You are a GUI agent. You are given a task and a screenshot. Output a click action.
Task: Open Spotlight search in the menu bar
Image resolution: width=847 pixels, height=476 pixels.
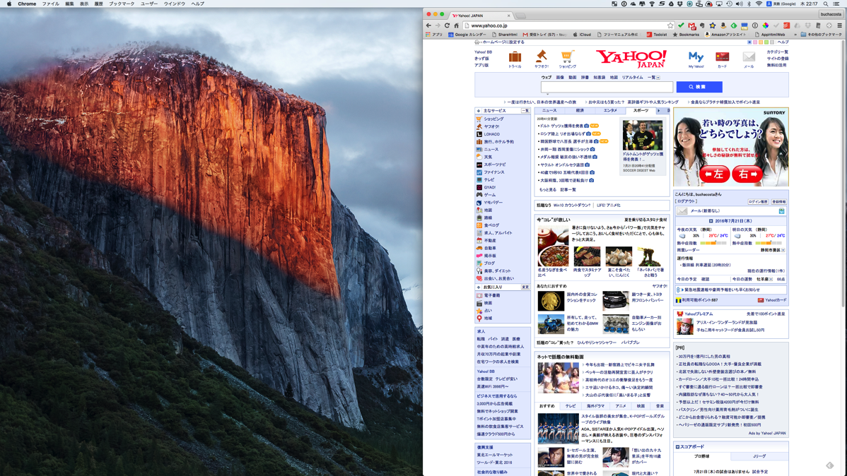coord(825,4)
